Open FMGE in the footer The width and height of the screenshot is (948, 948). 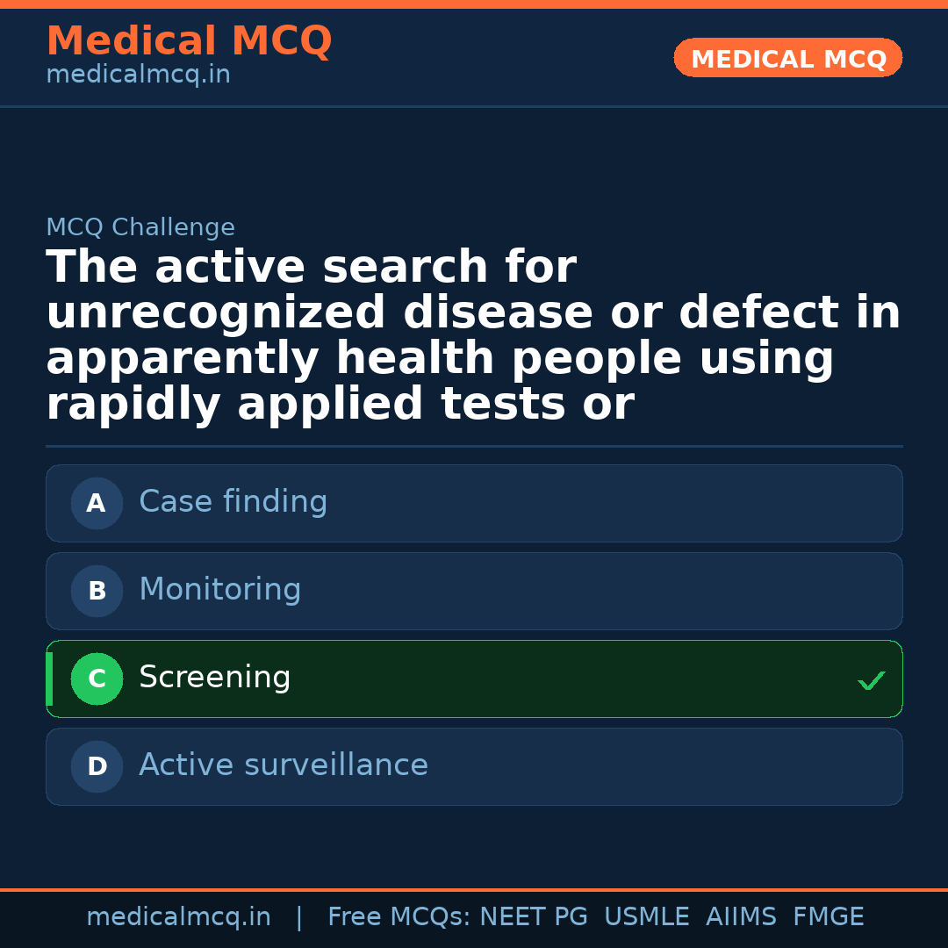pyautogui.click(x=828, y=917)
